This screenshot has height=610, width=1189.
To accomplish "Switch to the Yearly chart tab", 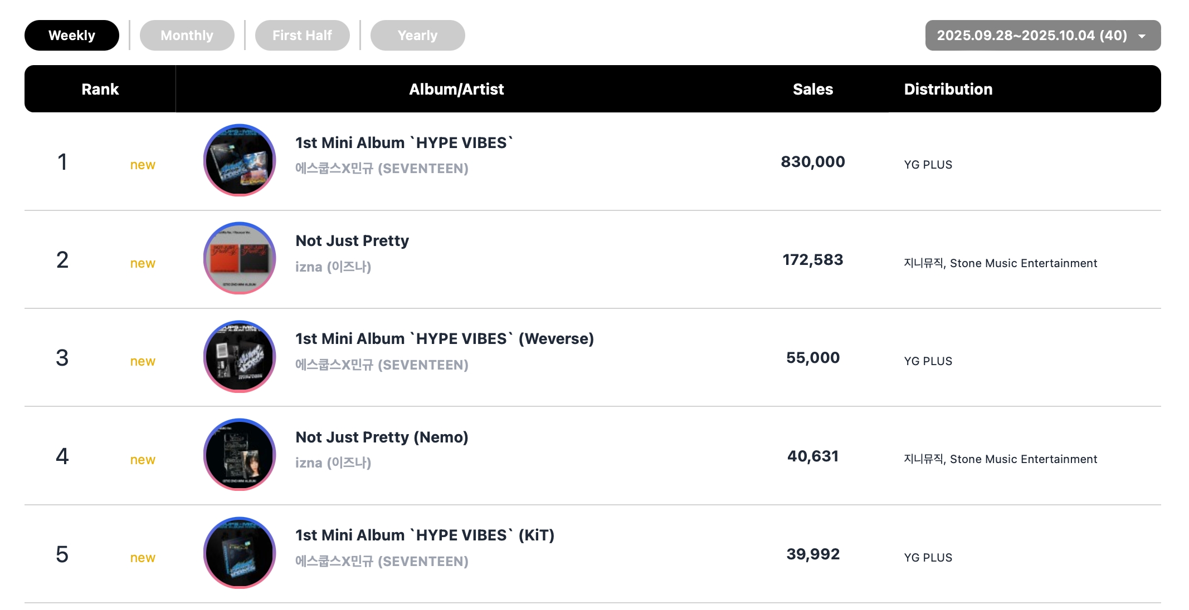I will point(418,36).
